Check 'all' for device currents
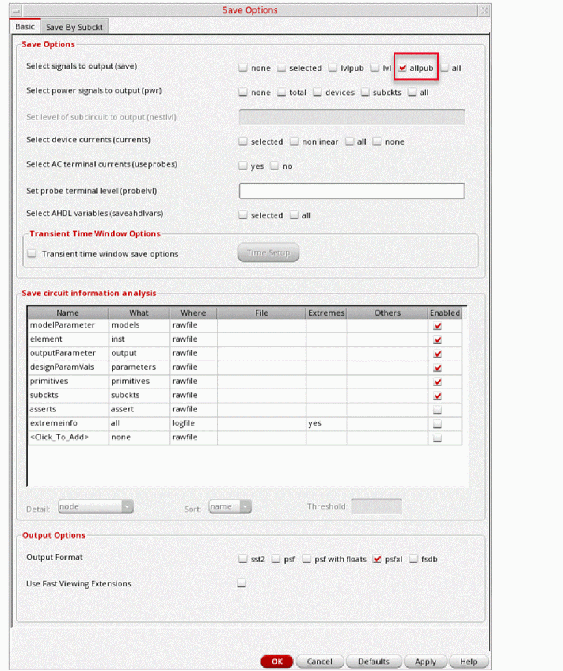The height and width of the screenshot is (671, 563). [349, 141]
